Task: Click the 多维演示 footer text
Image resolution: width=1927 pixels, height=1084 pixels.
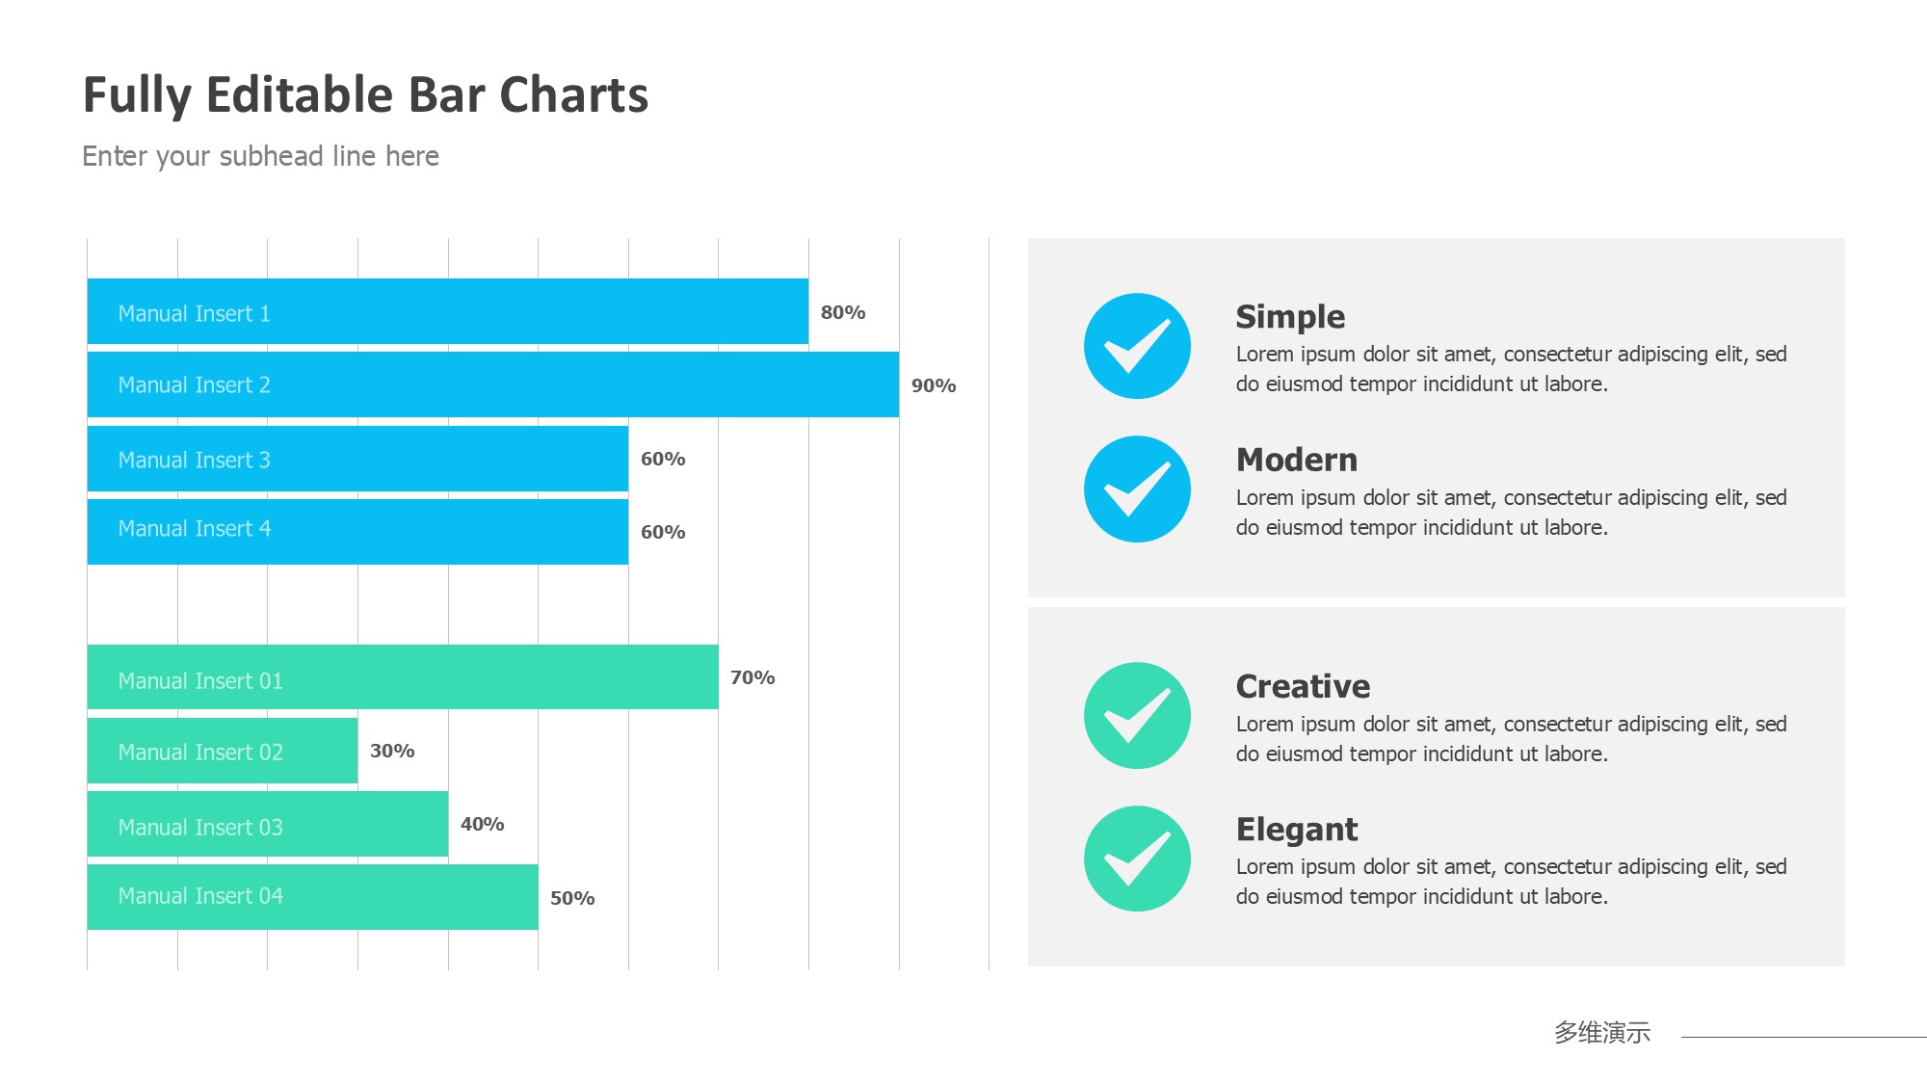Action: pyautogui.click(x=1601, y=1033)
